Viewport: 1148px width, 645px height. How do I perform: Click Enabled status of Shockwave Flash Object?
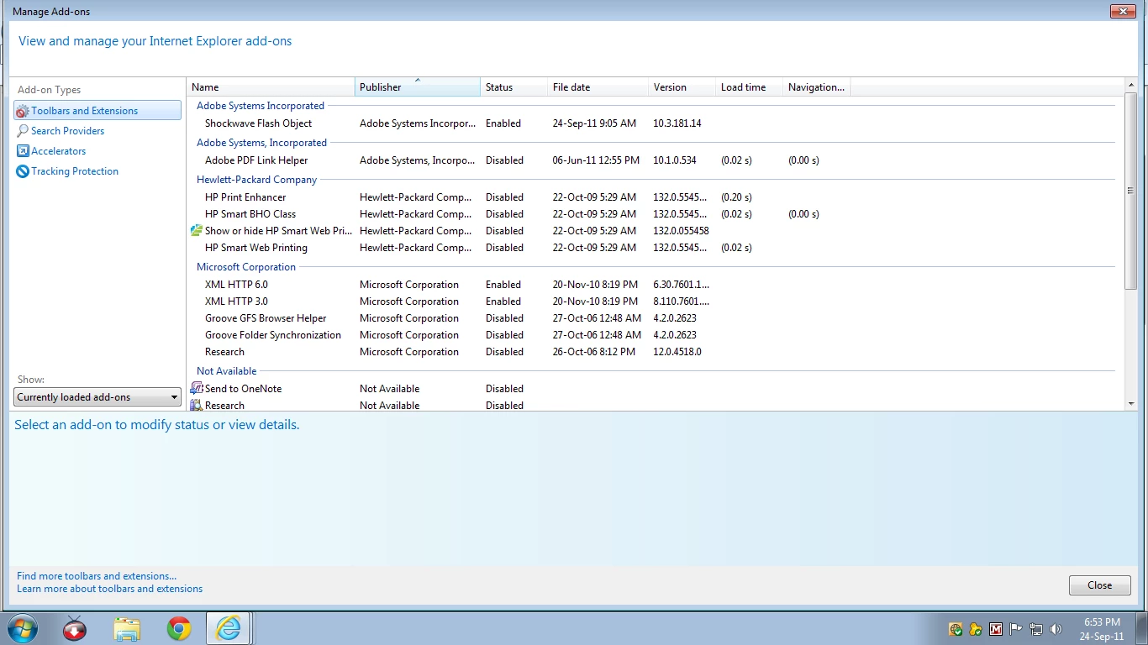coord(503,123)
